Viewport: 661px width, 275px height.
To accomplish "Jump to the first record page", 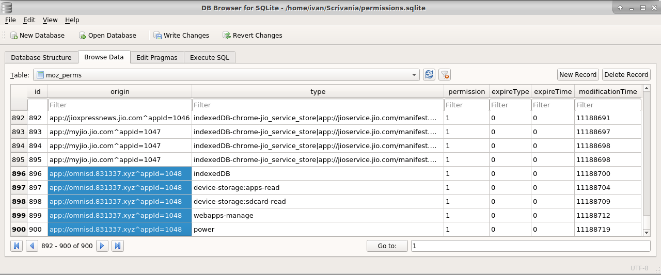I will [17, 246].
